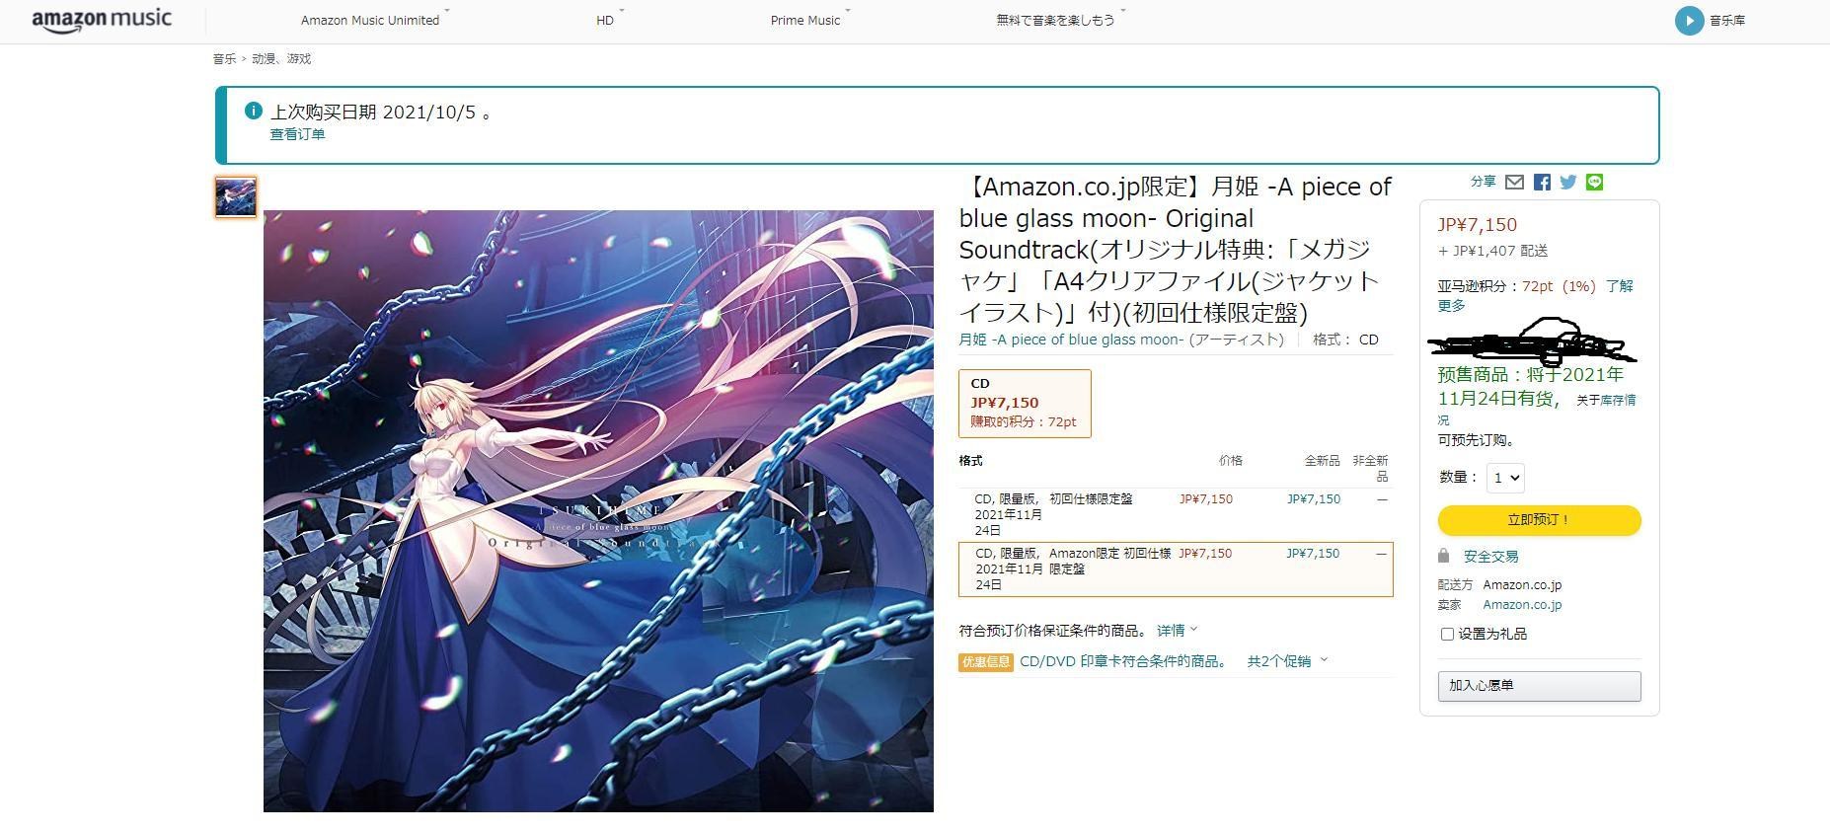This screenshot has height=834, width=1830.
Task: Click the yellow 立即预订 preorder button
Action: pos(1539,520)
